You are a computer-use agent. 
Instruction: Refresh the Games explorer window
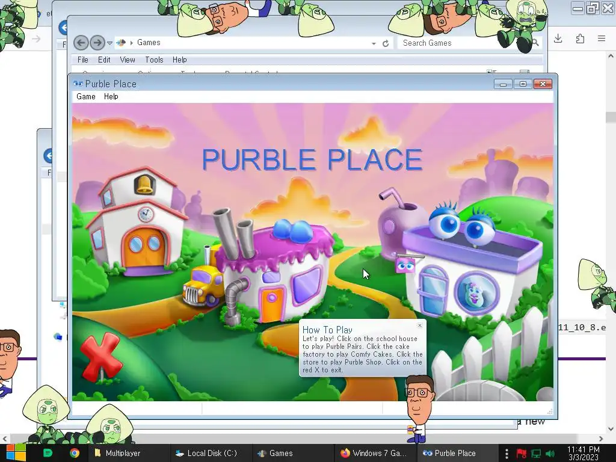(386, 43)
